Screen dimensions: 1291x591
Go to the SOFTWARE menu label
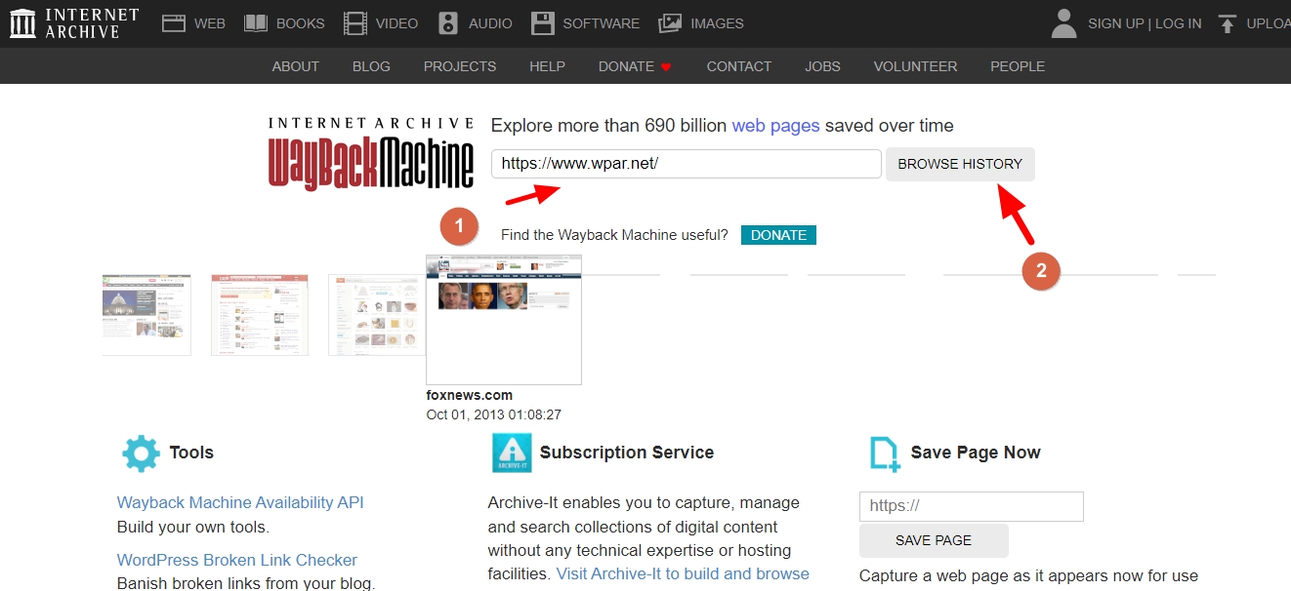tap(602, 23)
